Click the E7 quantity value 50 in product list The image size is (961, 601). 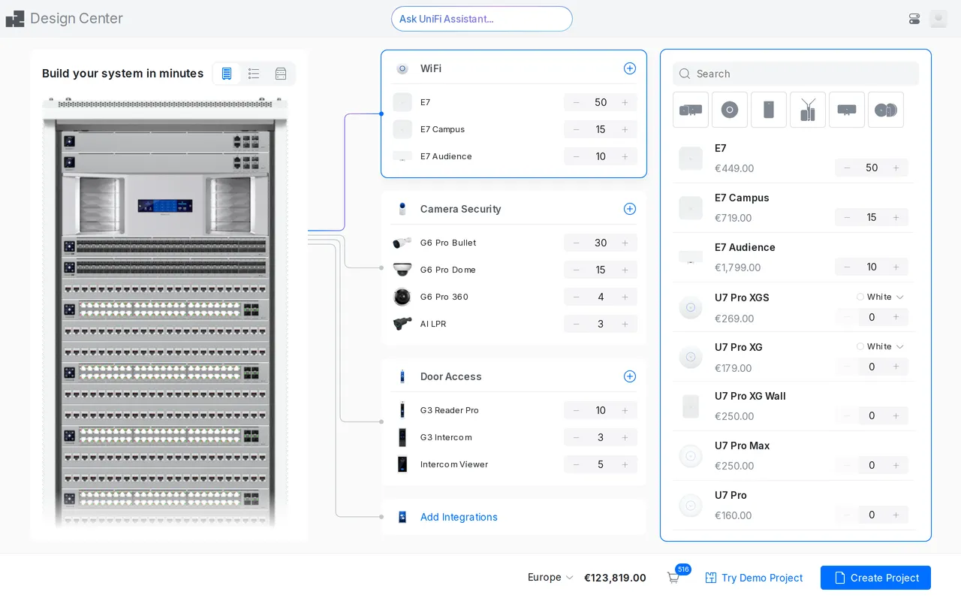click(x=872, y=168)
